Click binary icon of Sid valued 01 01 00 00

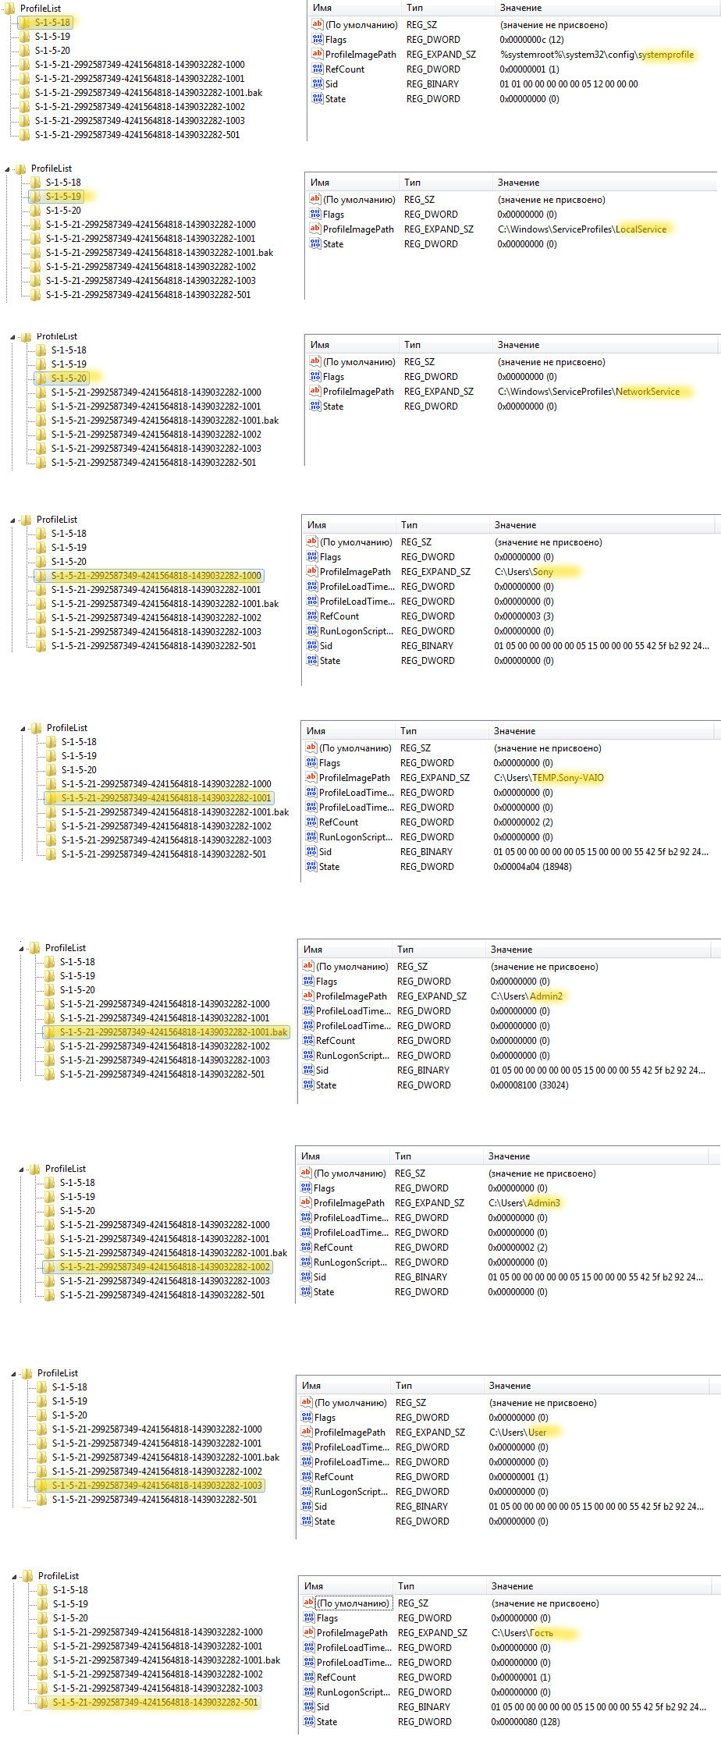(x=318, y=84)
